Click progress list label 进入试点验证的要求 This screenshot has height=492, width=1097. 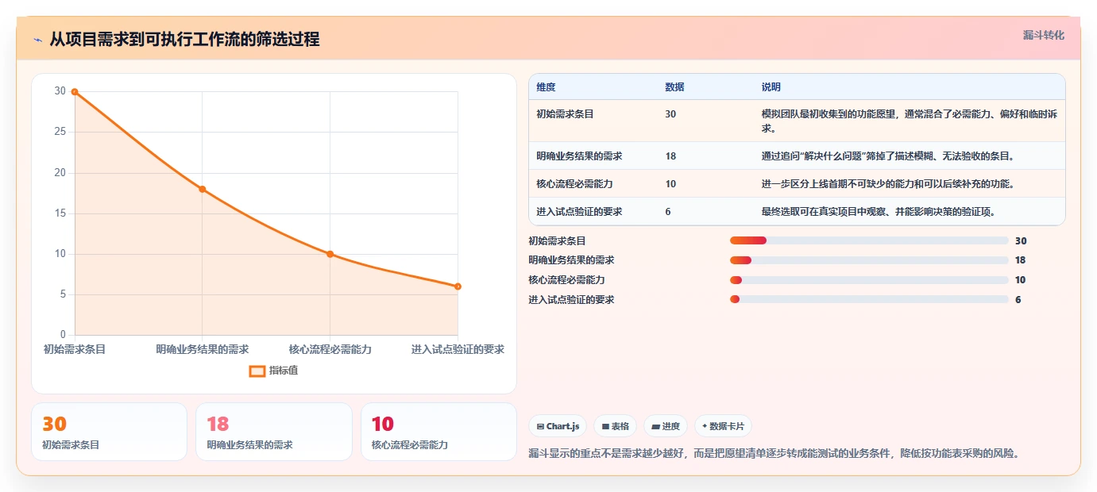(571, 299)
